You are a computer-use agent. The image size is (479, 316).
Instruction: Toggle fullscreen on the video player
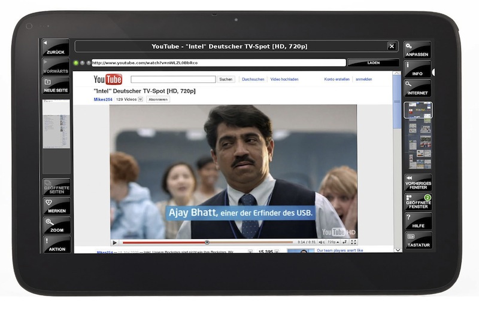(354, 242)
